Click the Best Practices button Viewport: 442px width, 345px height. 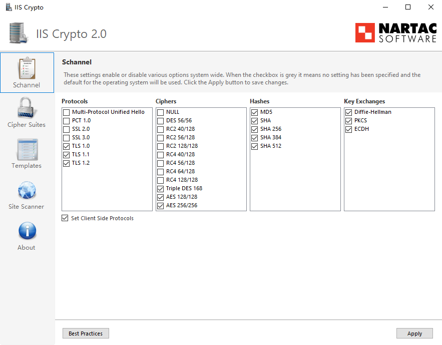coord(86,333)
